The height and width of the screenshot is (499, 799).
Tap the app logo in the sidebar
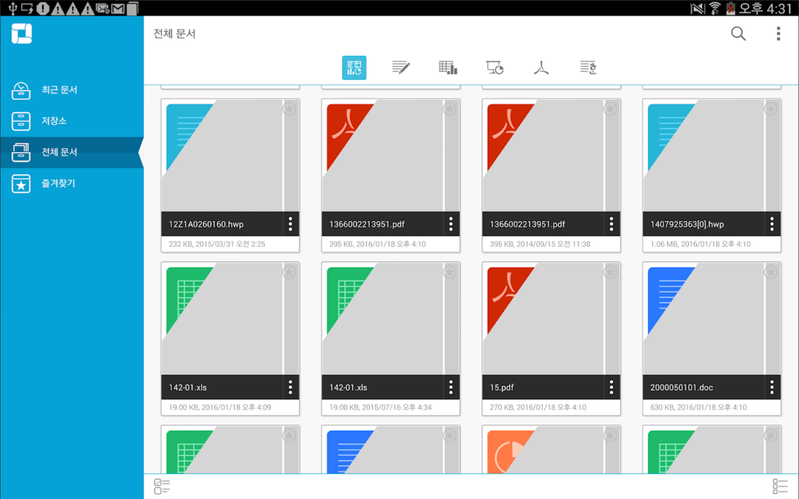[x=22, y=34]
